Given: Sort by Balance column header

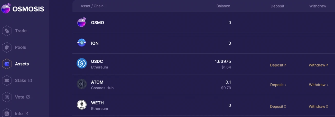Looking at the screenshot, I should [223, 6].
